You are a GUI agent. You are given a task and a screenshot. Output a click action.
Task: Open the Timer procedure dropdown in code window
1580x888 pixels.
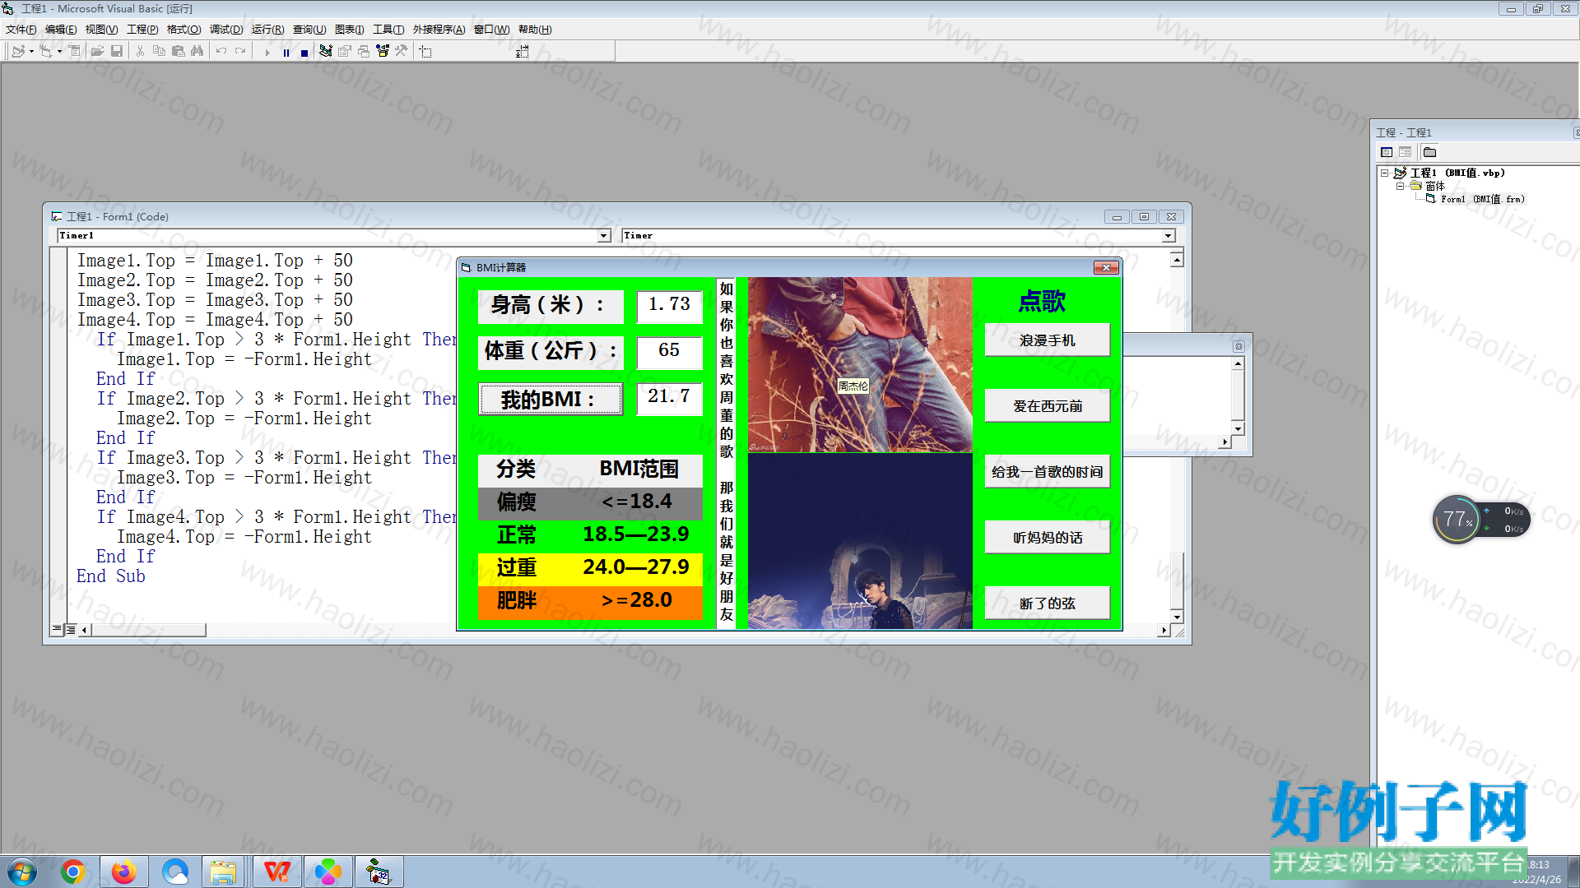(1168, 236)
